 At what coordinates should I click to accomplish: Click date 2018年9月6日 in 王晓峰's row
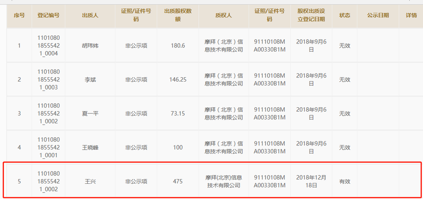tap(311, 147)
